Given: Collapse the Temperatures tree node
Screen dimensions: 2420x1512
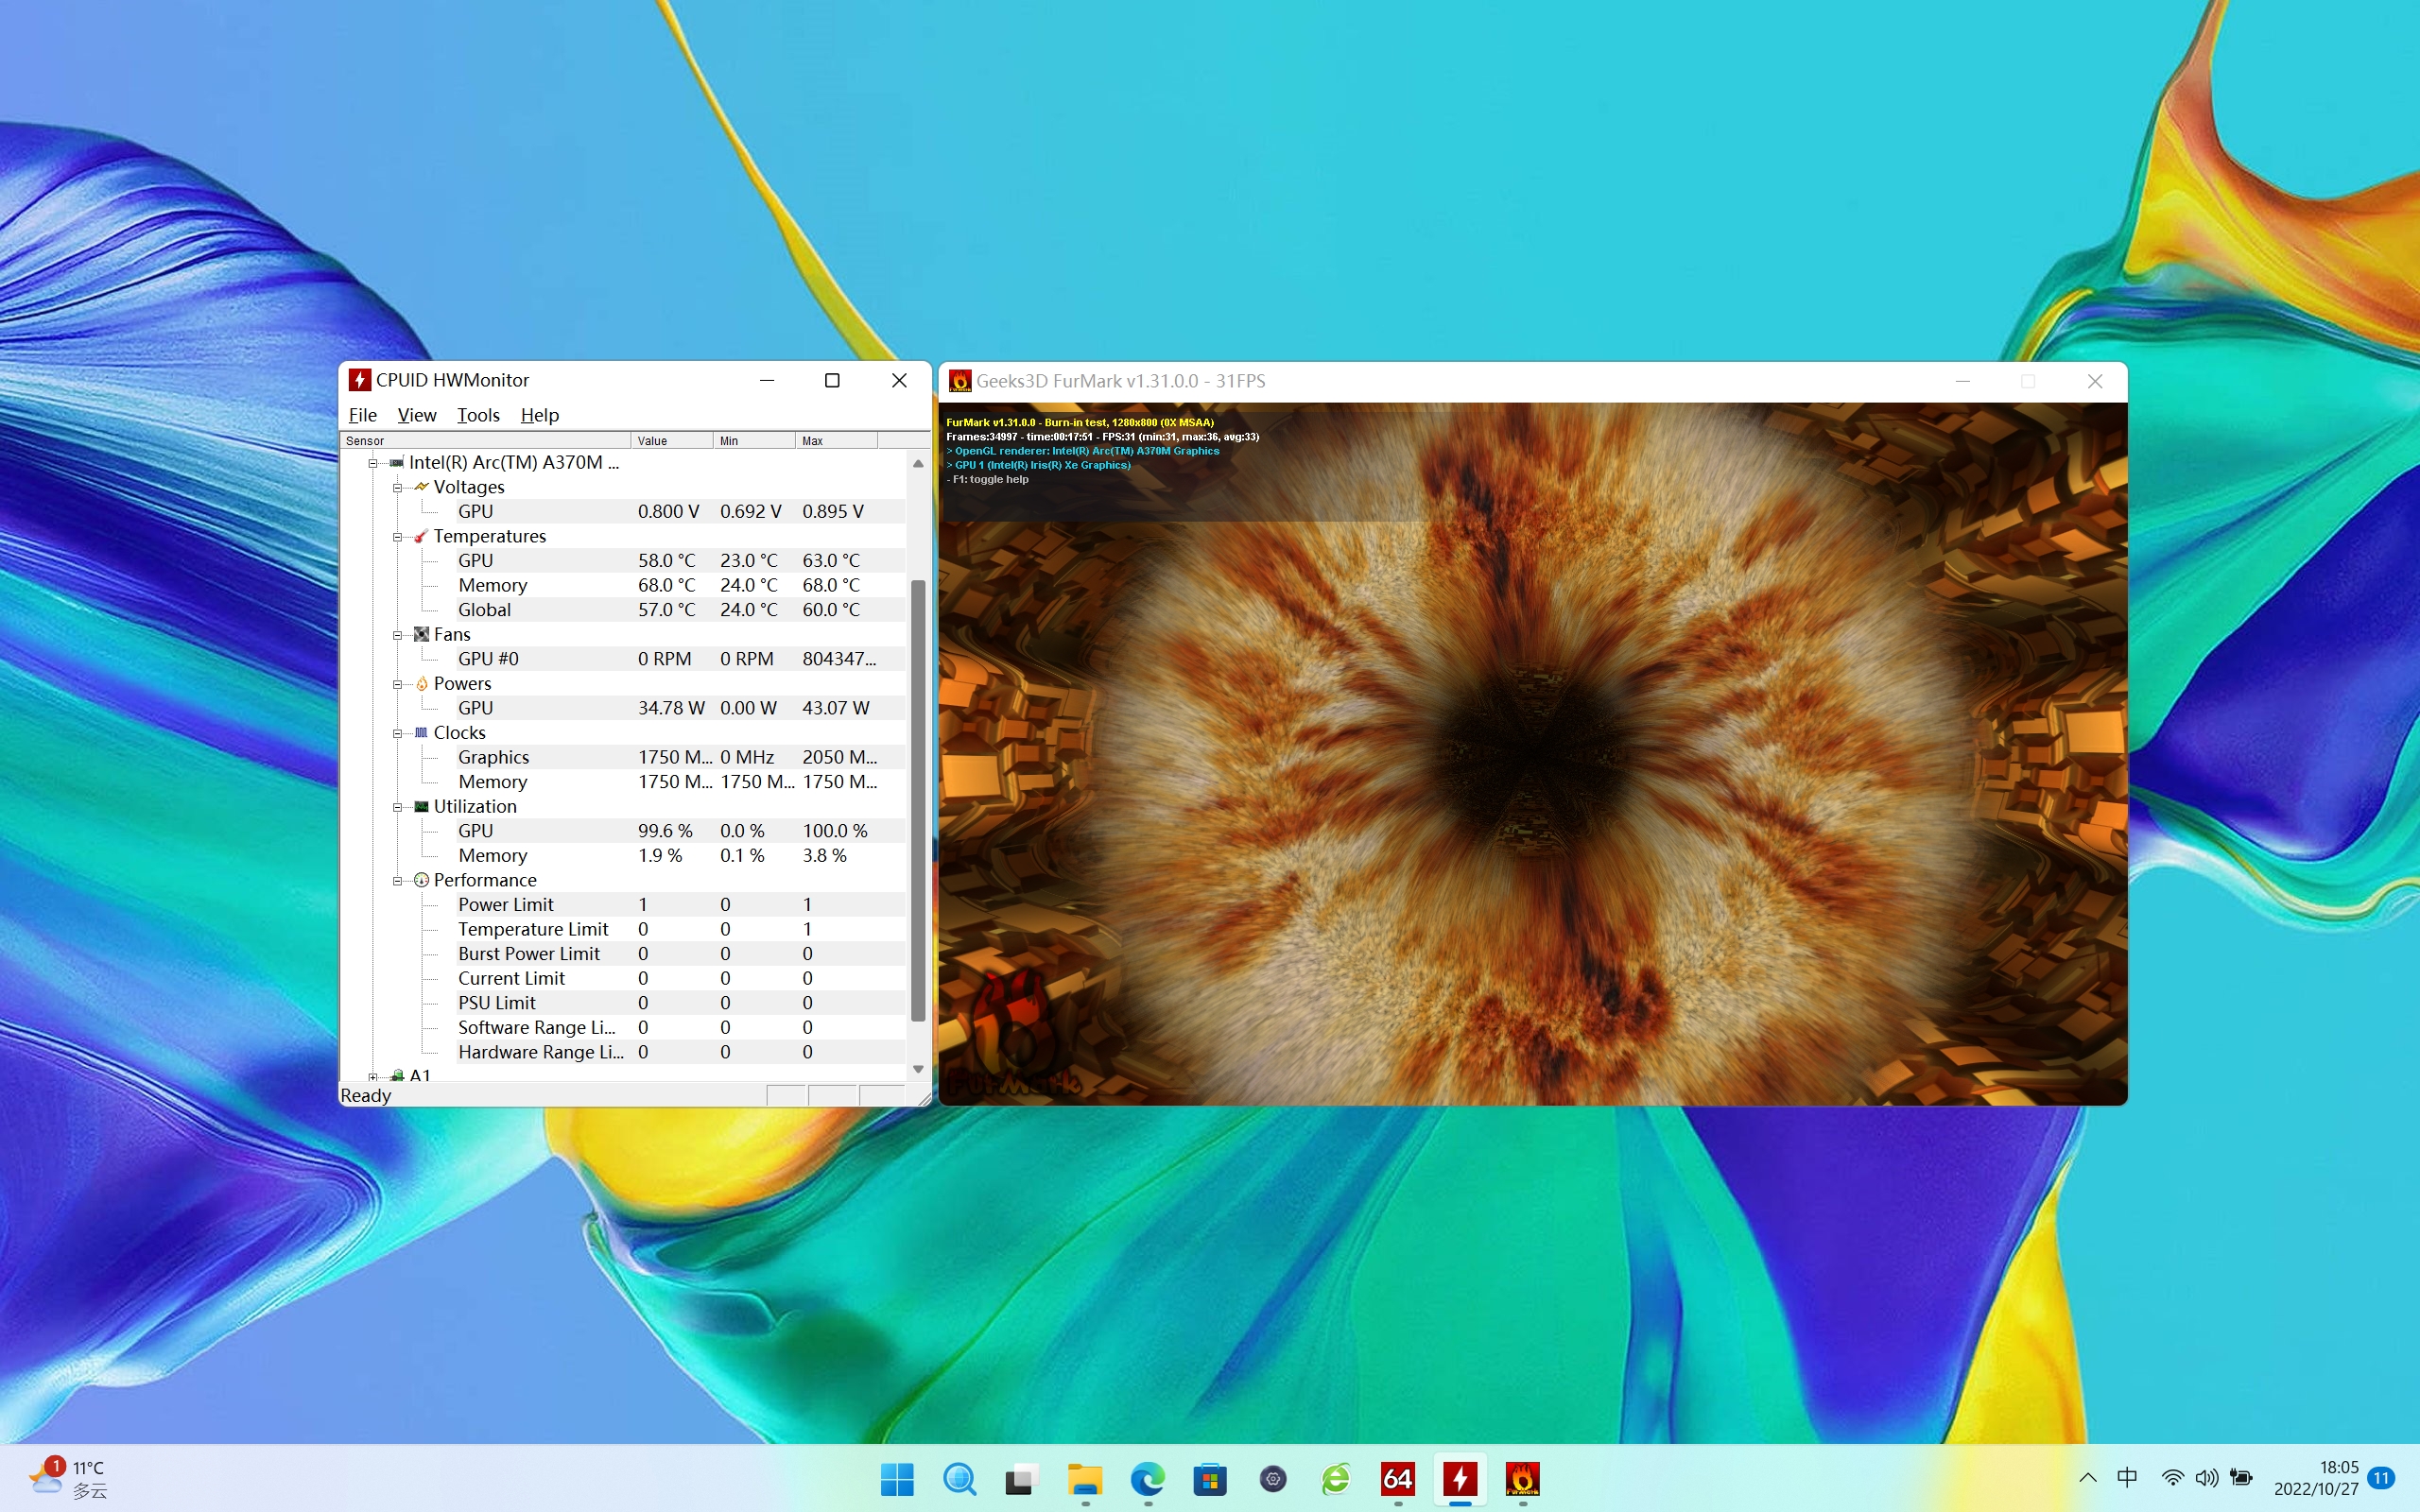Looking at the screenshot, I should (397, 537).
